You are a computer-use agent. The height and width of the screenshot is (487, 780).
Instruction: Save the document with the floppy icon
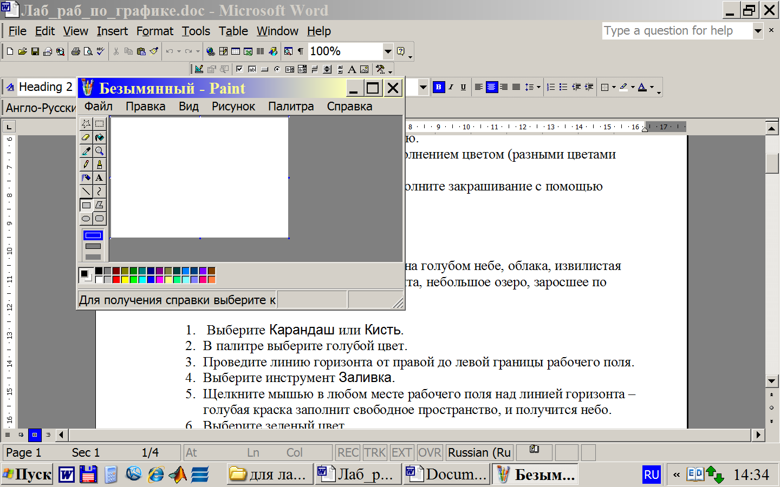[35, 51]
